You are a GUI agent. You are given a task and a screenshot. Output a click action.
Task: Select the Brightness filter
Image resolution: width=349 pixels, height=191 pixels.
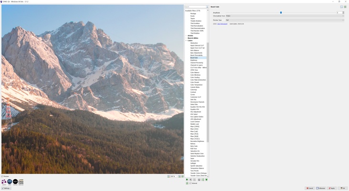coord(194,60)
